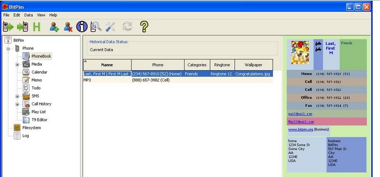The width and height of the screenshot is (380, 177).
Task: Sort contacts by the Name column header
Action: coord(107,65)
